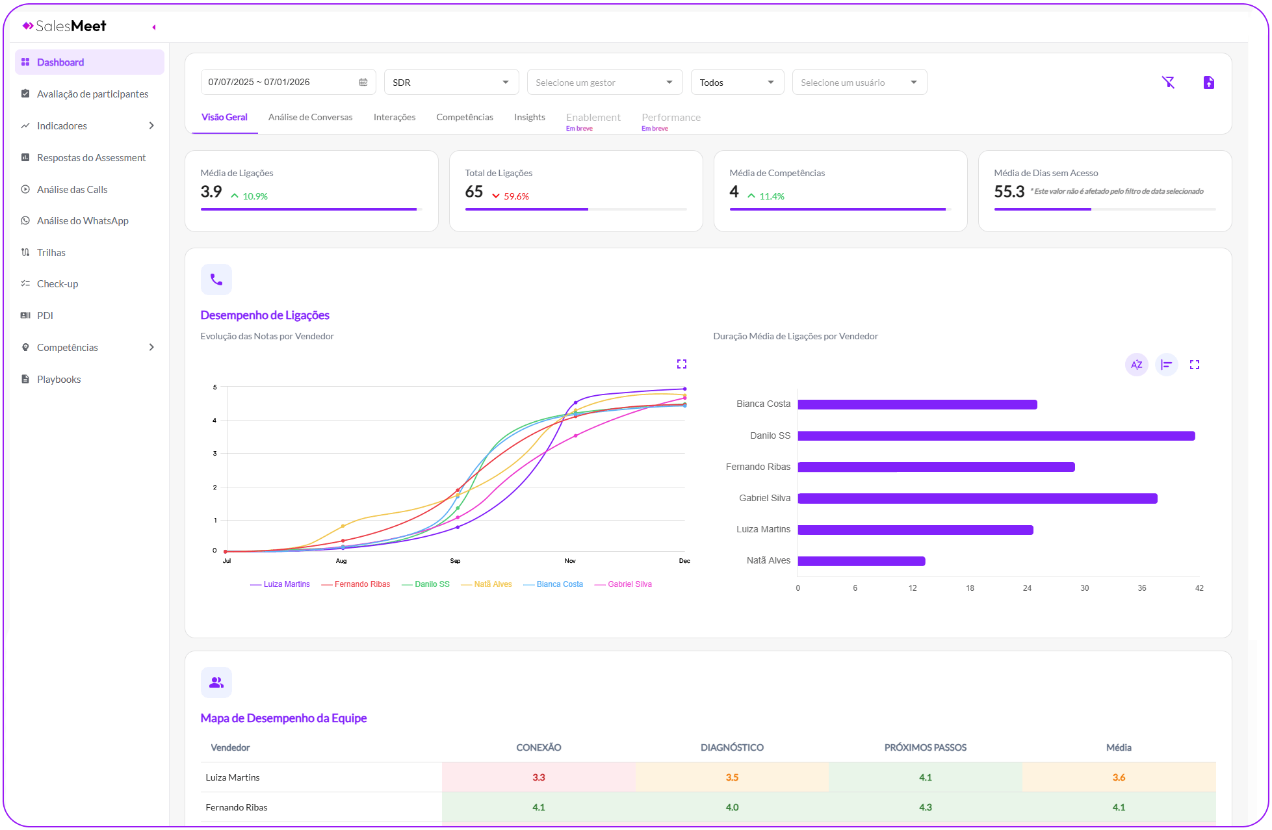Open calendar picker in date field

click(363, 82)
